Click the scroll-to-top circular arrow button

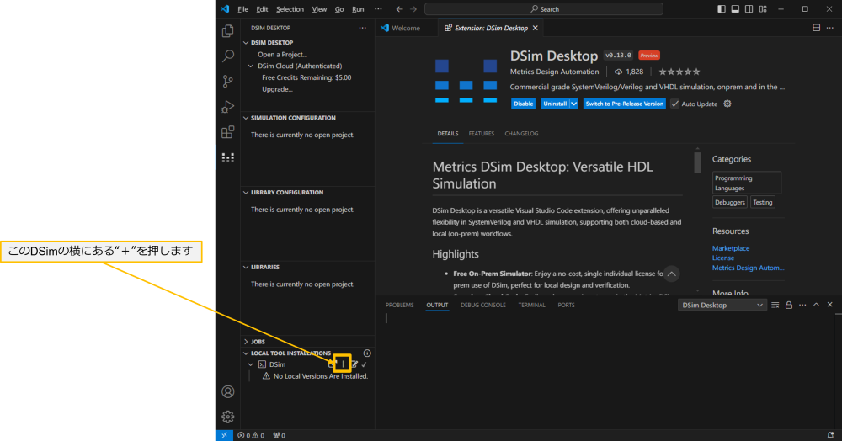(x=671, y=274)
